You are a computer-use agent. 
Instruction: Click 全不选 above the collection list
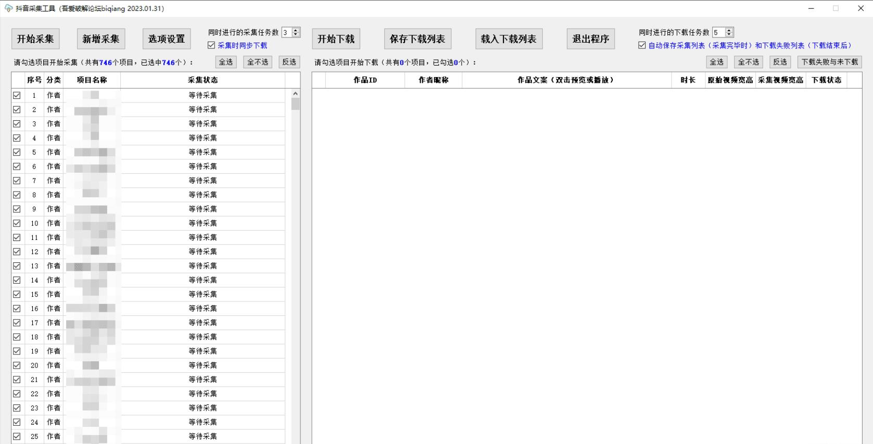[258, 62]
